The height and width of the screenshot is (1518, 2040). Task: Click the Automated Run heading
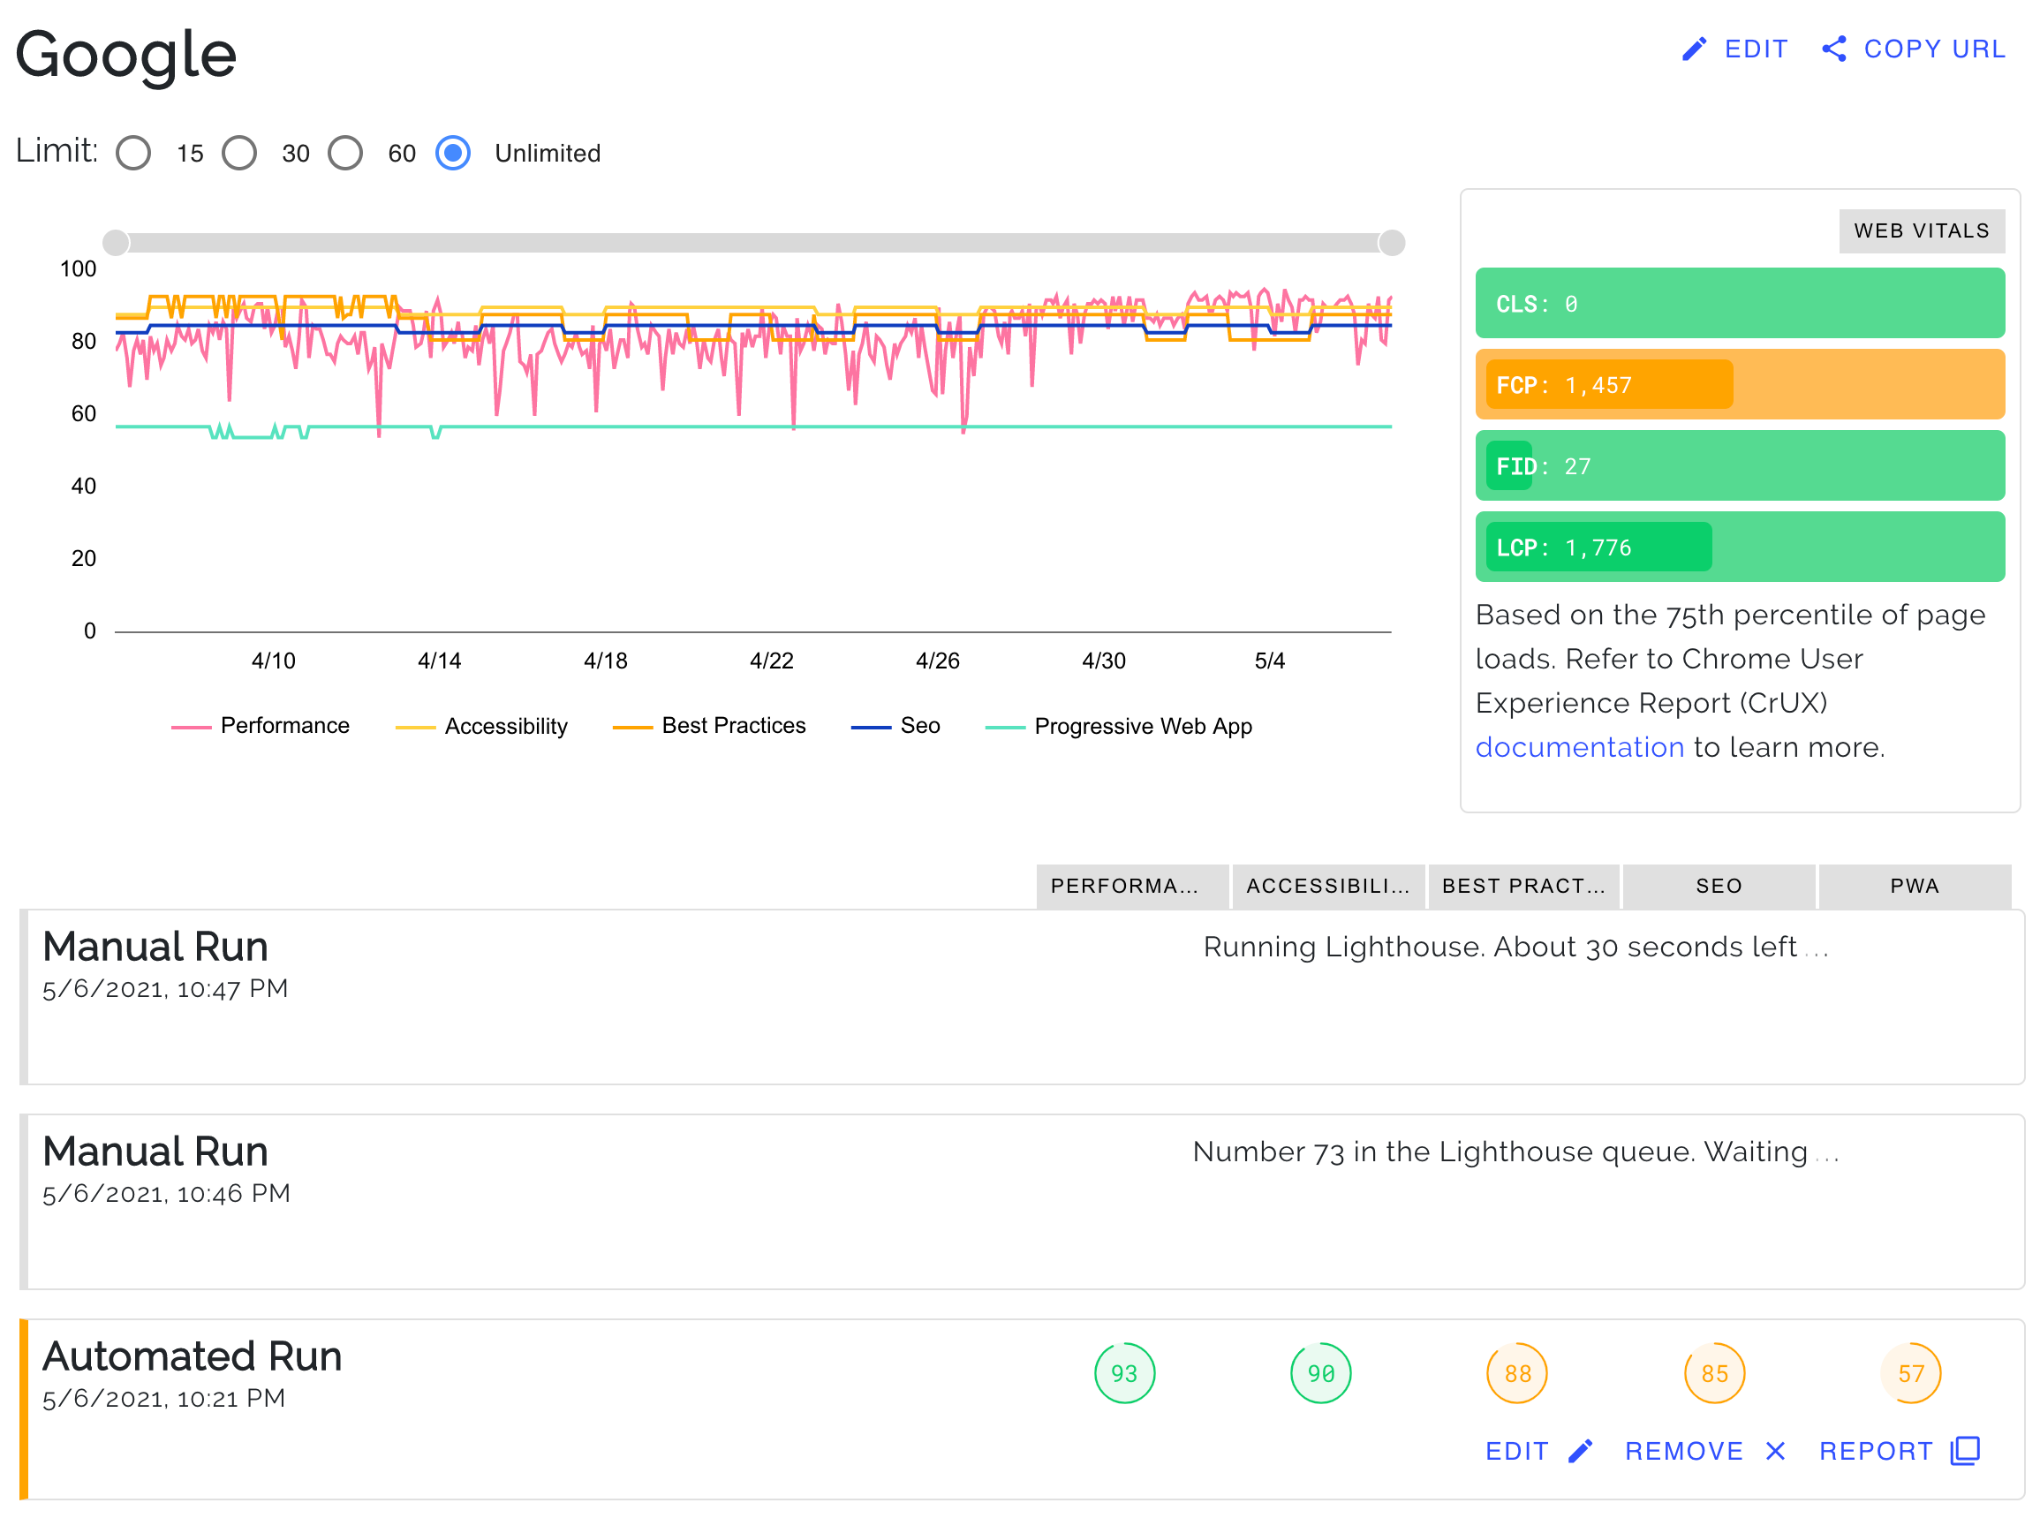[x=192, y=1356]
